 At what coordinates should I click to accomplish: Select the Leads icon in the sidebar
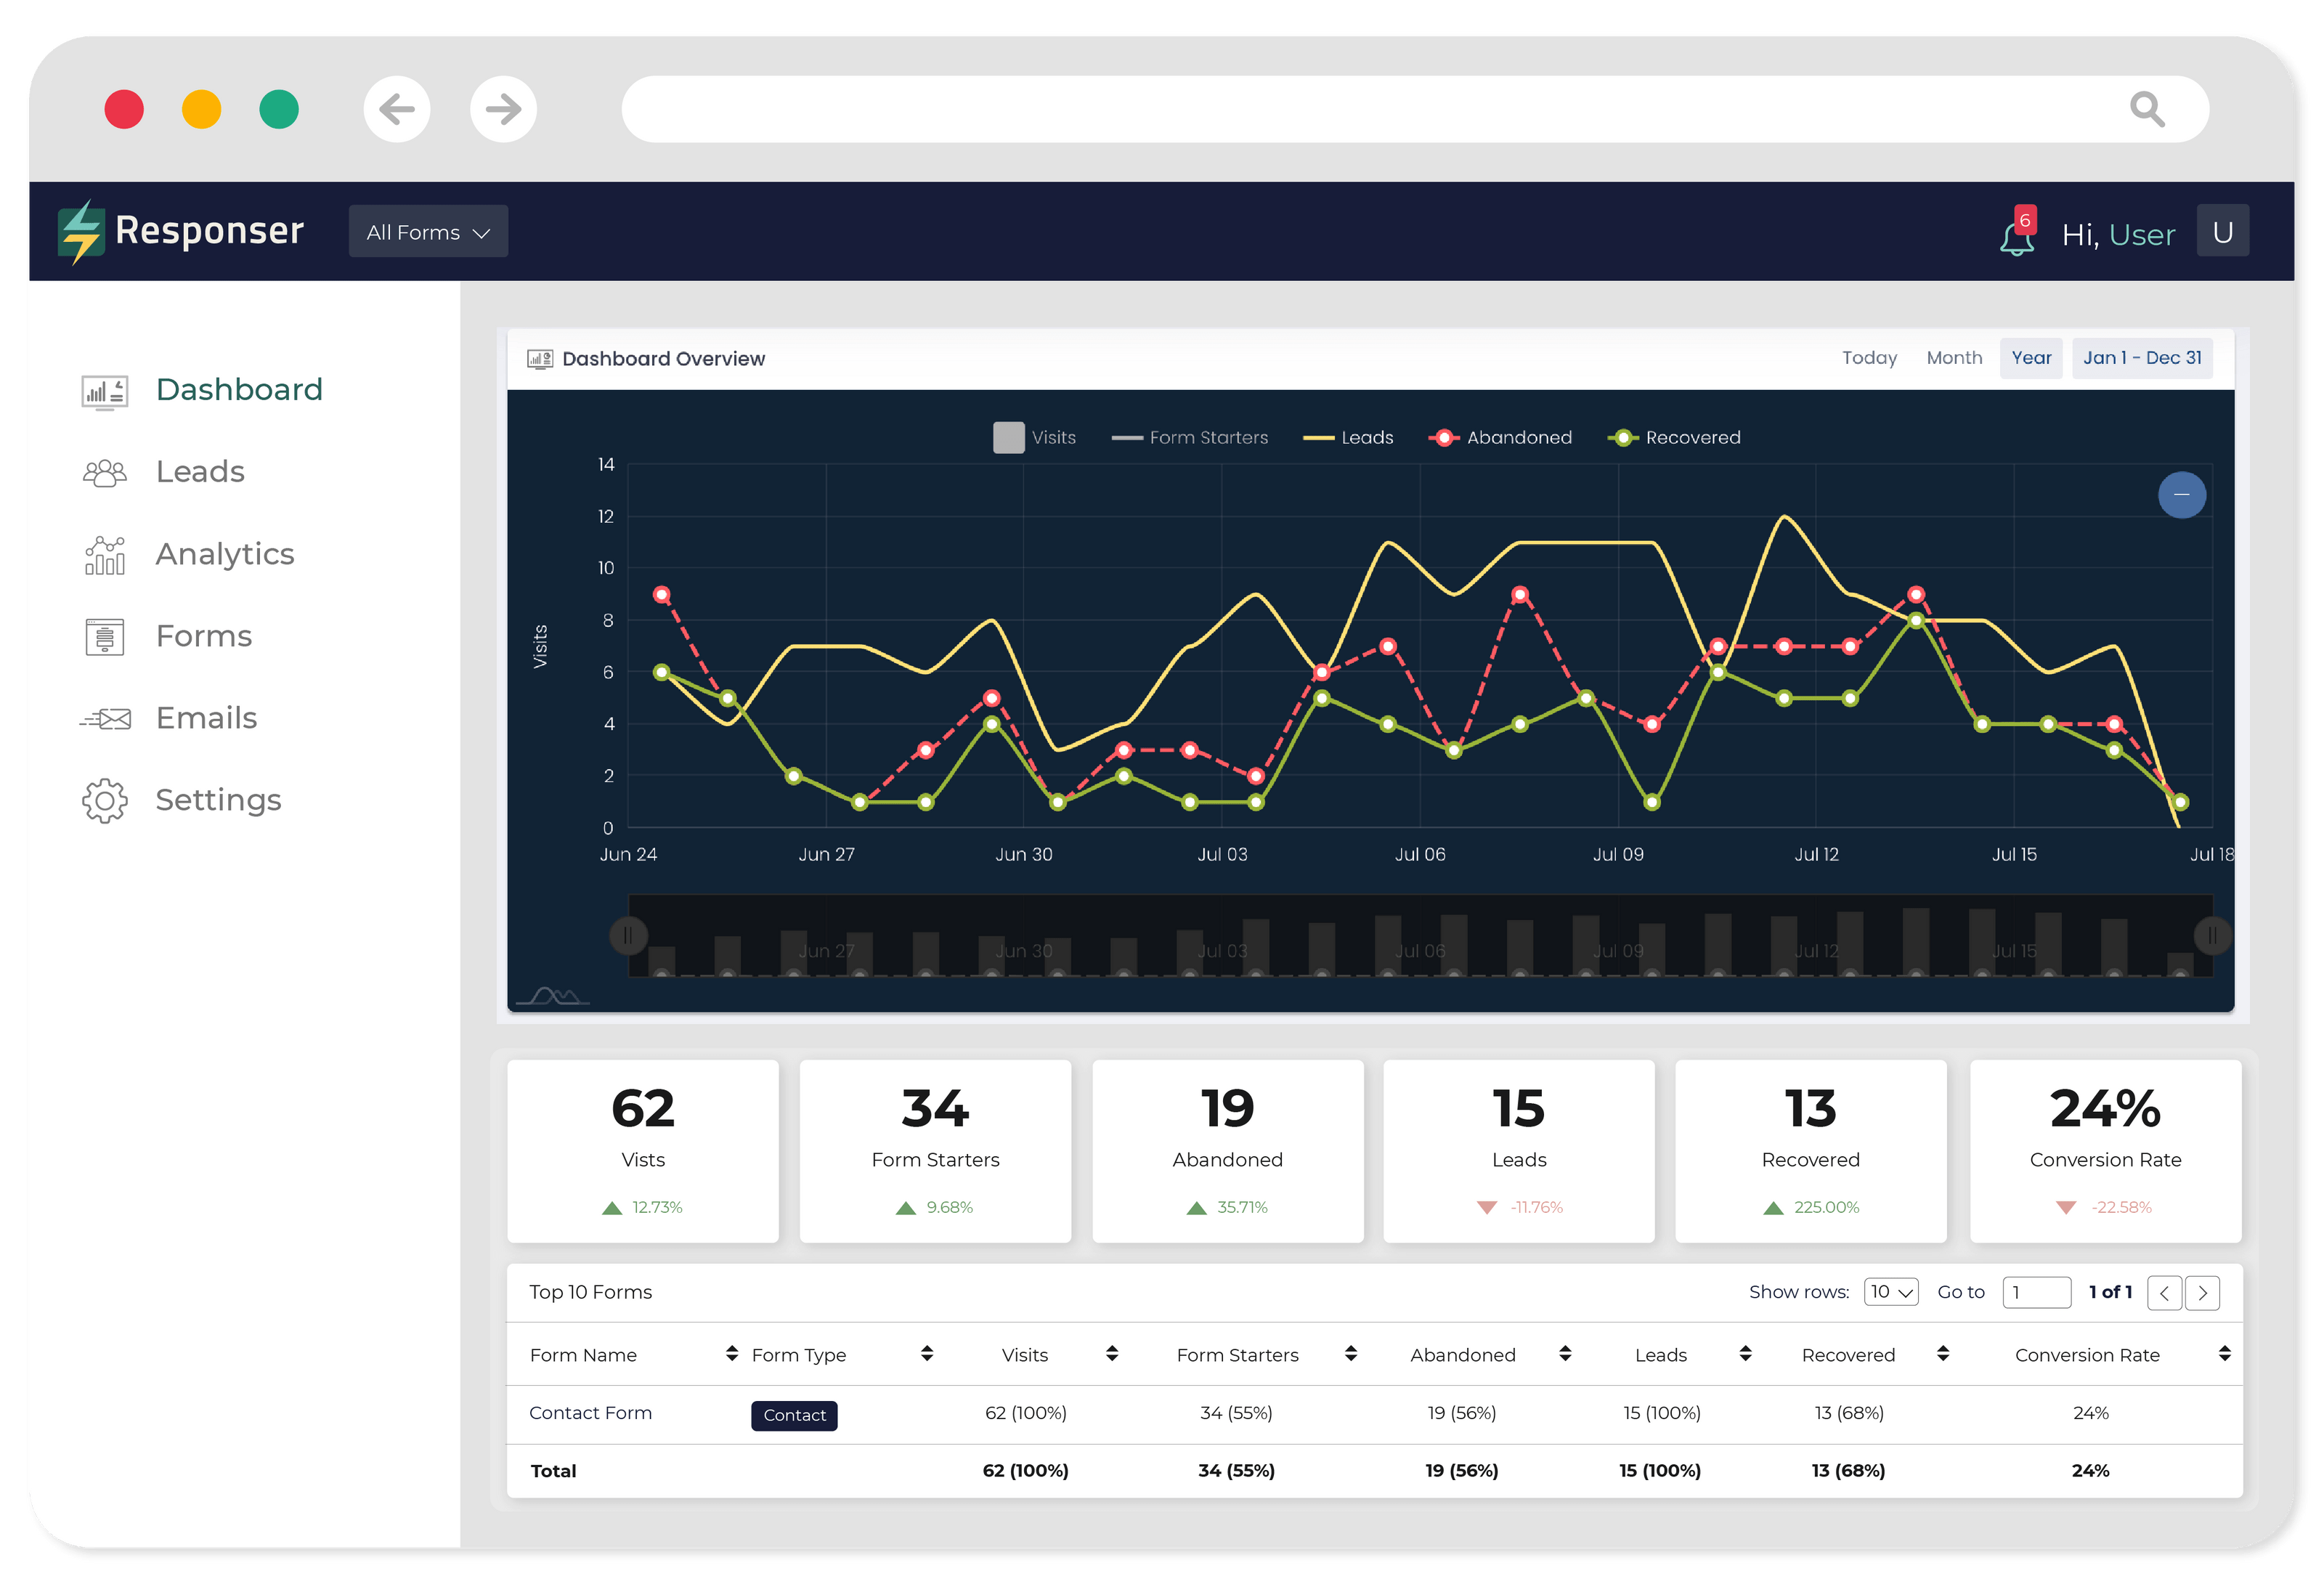point(104,472)
